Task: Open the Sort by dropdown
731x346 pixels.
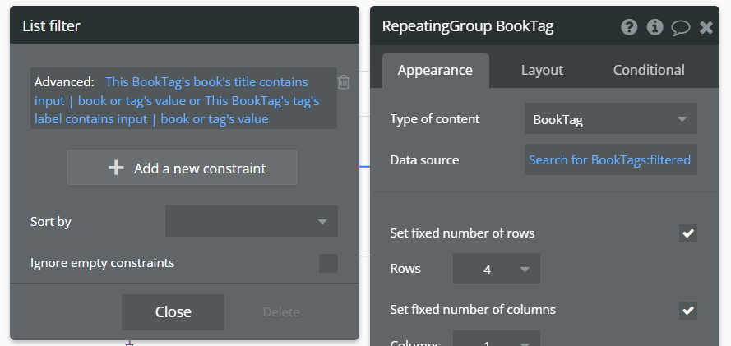Action: (x=251, y=221)
